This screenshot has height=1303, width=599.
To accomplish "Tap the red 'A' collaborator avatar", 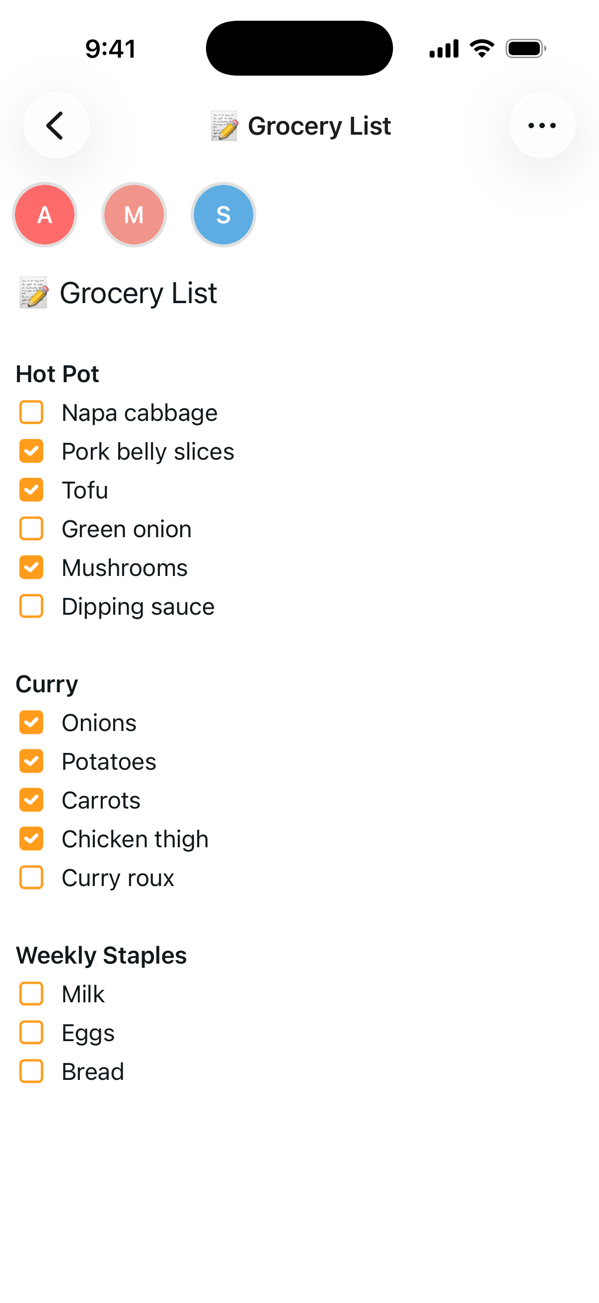I will [45, 215].
